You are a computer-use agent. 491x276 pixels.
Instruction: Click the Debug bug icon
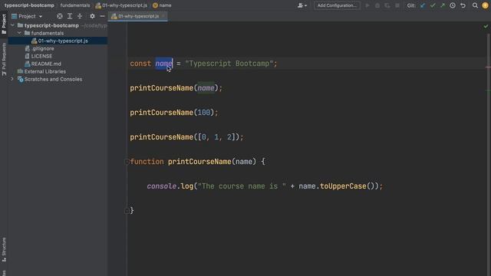click(x=377, y=5)
